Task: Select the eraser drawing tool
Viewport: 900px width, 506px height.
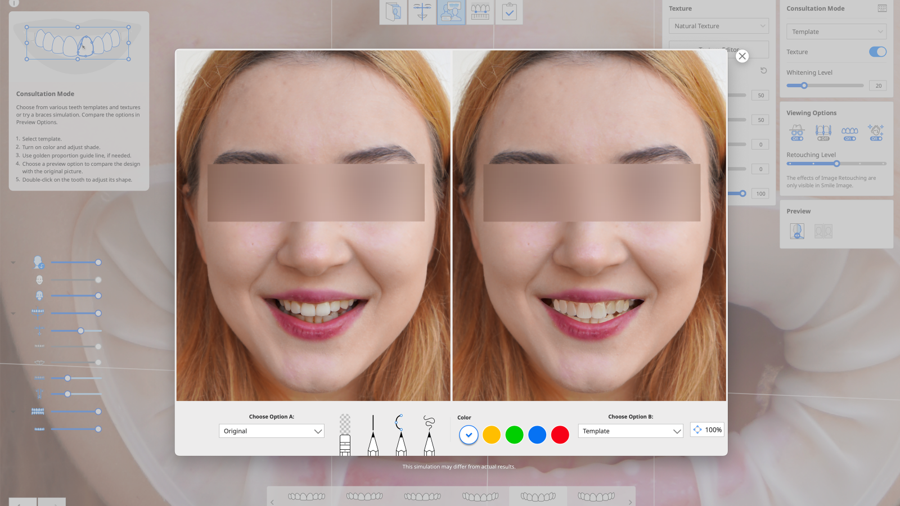Action: [x=345, y=435]
